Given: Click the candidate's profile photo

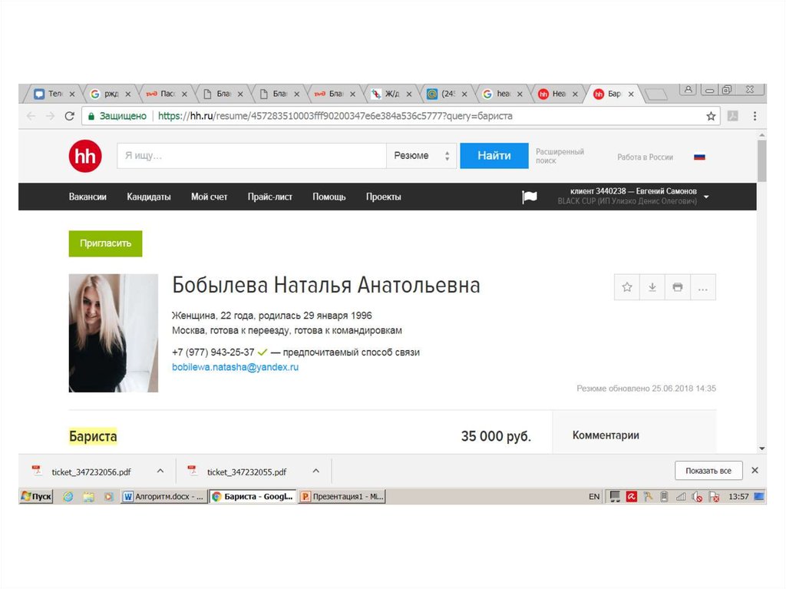Looking at the screenshot, I should 113,333.
